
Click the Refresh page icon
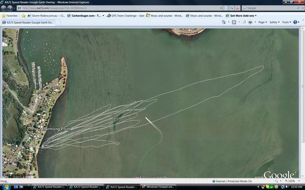pyautogui.click(x=232, y=8)
